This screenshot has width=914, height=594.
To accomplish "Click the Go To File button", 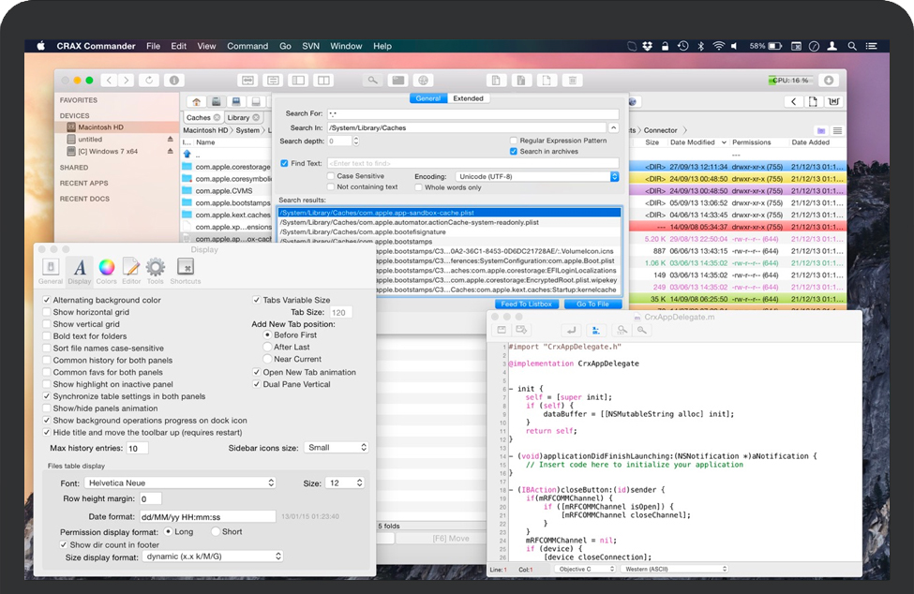I will (592, 304).
